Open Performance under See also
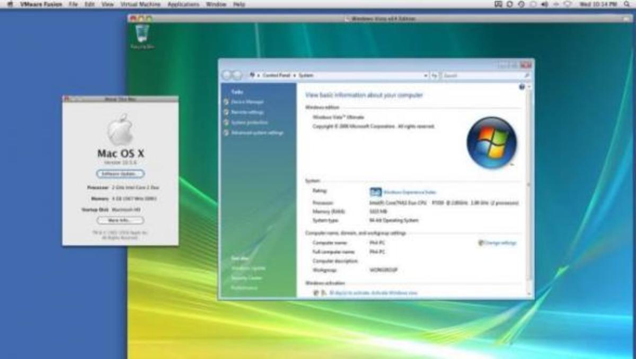This screenshot has height=359, width=636. point(244,288)
